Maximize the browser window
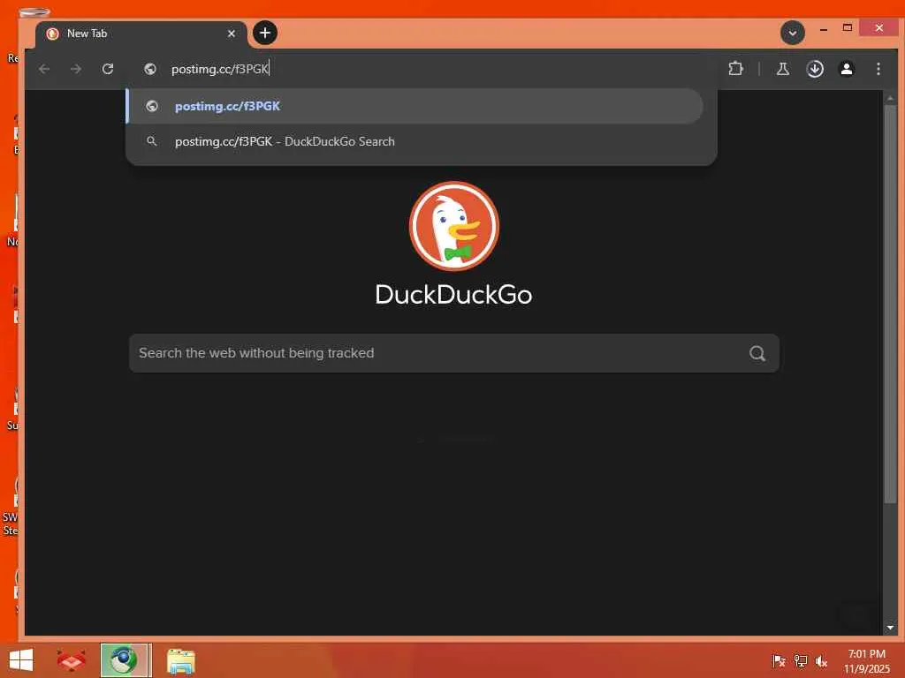905x678 pixels. [x=848, y=27]
